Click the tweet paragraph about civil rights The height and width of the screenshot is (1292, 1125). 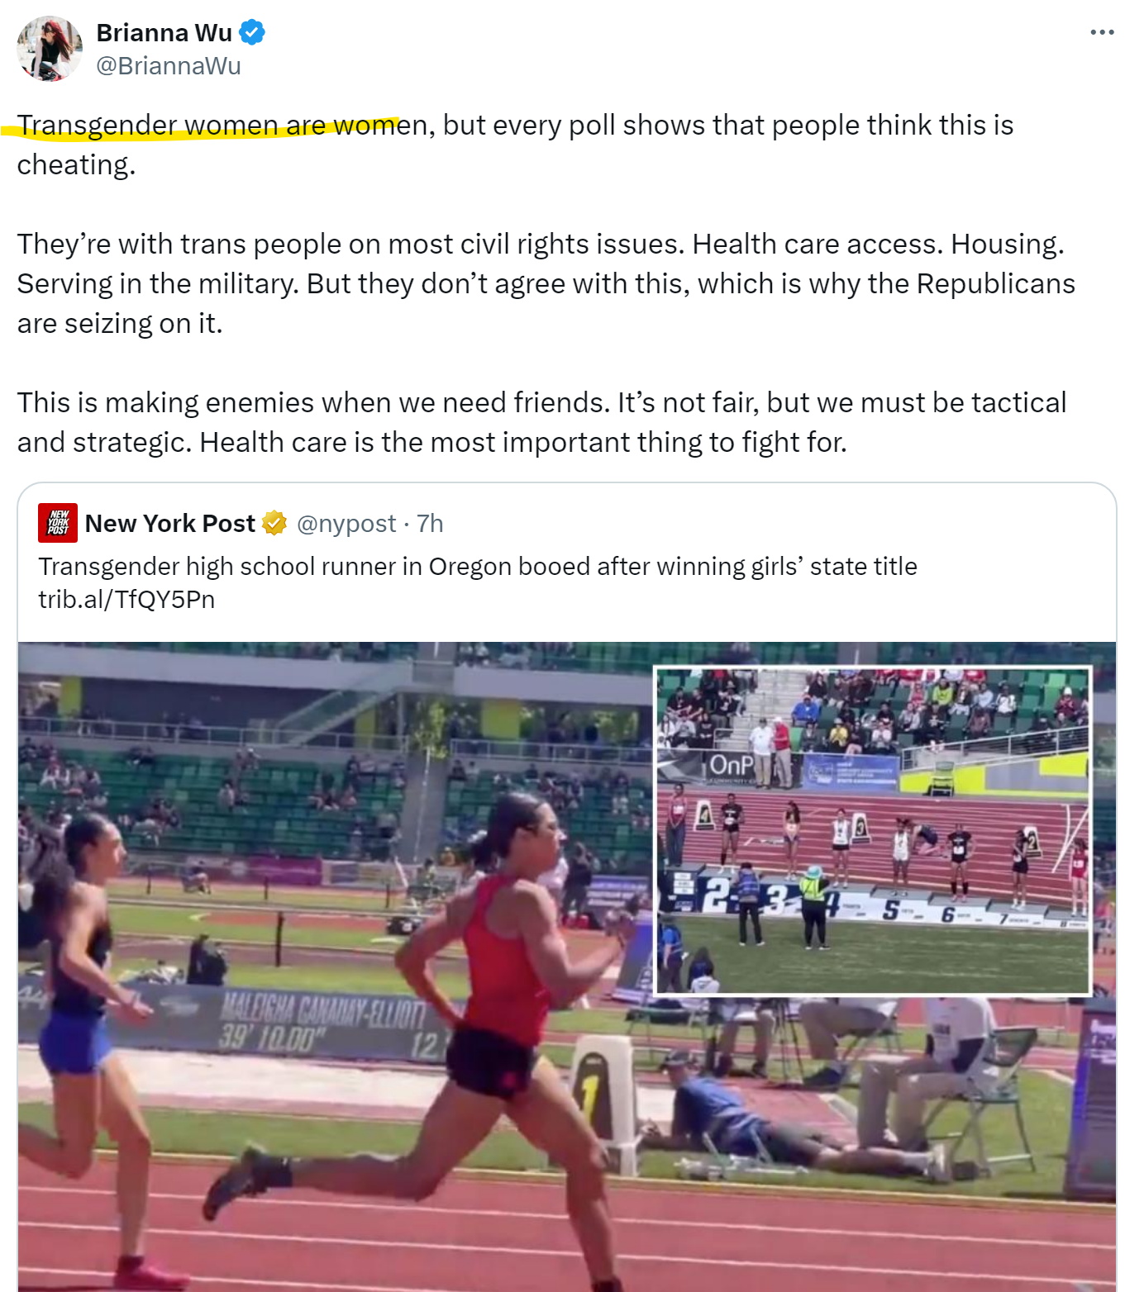[x=546, y=283]
